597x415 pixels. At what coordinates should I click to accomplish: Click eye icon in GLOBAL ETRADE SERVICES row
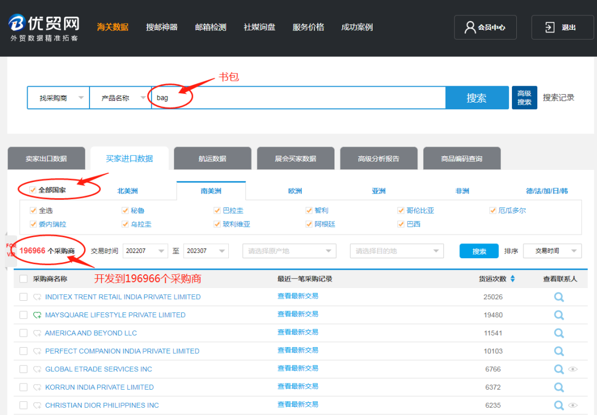[573, 369]
